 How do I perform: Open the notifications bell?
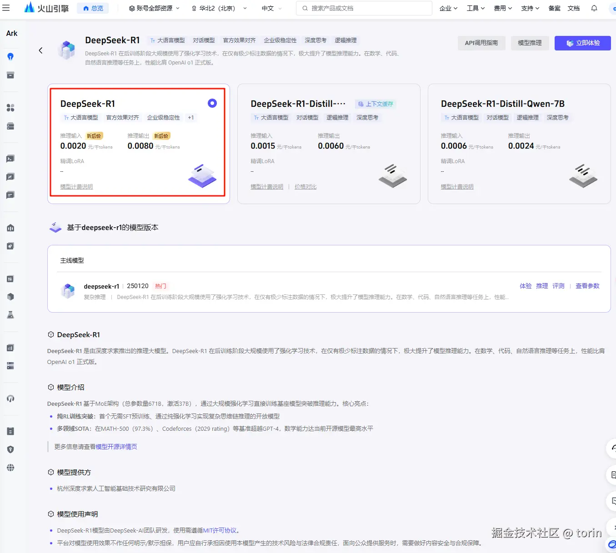click(594, 8)
